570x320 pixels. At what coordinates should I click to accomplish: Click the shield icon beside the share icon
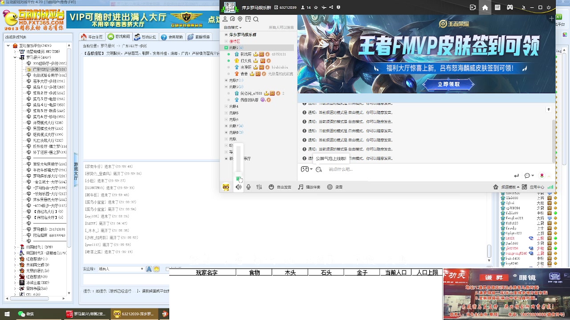338,8
